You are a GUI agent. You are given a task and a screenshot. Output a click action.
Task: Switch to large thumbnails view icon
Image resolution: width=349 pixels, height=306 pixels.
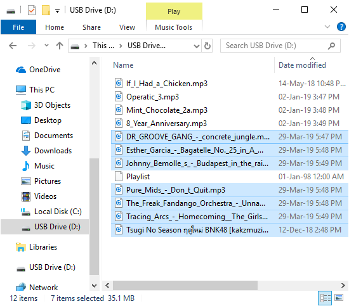pyautogui.click(x=339, y=298)
